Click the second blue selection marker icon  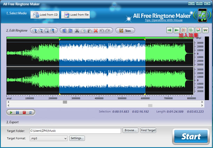coord(71,31)
